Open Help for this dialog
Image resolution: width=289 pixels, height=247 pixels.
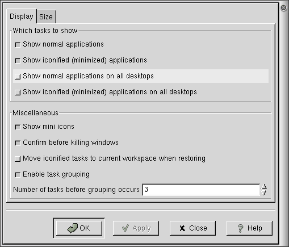coord(249,228)
